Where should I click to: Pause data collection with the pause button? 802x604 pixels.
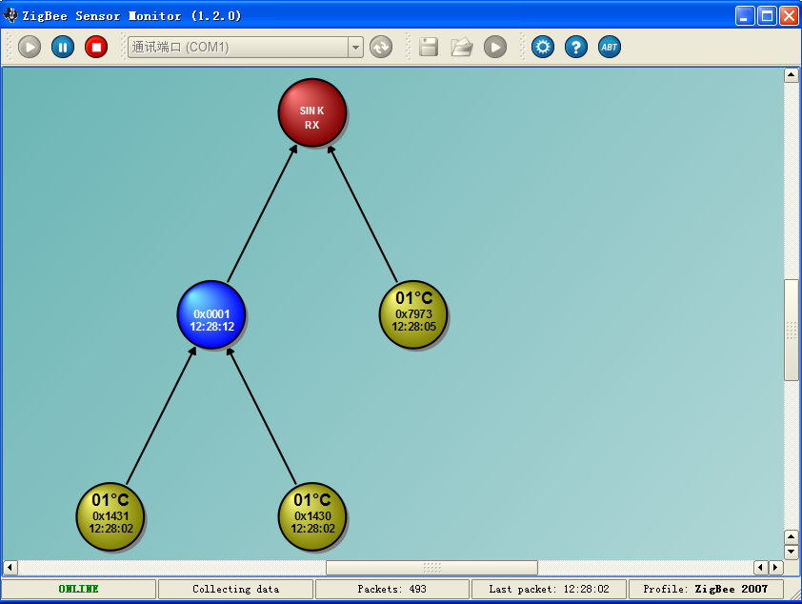pos(63,47)
